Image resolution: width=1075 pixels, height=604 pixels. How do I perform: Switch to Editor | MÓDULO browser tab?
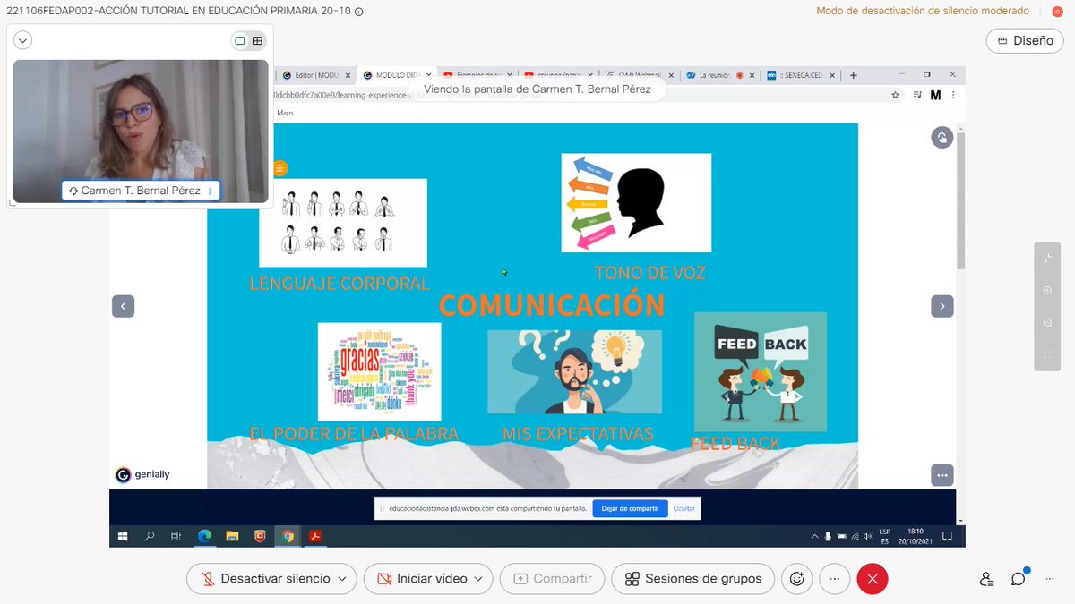[x=314, y=75]
